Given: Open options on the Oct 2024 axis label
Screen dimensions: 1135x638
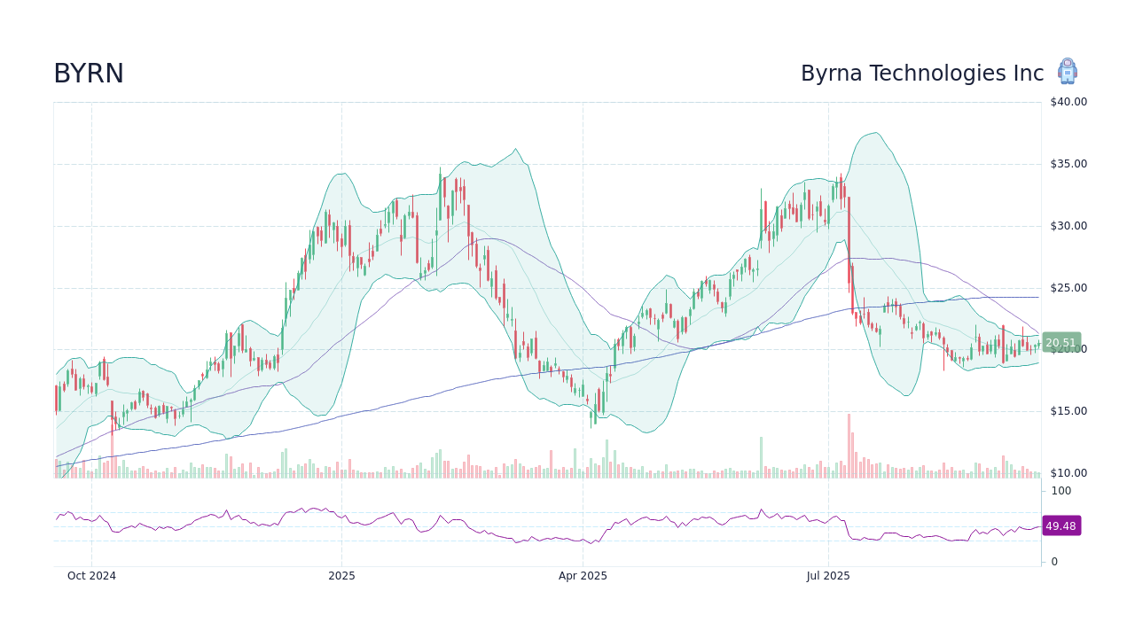Looking at the screenshot, I should (91, 575).
